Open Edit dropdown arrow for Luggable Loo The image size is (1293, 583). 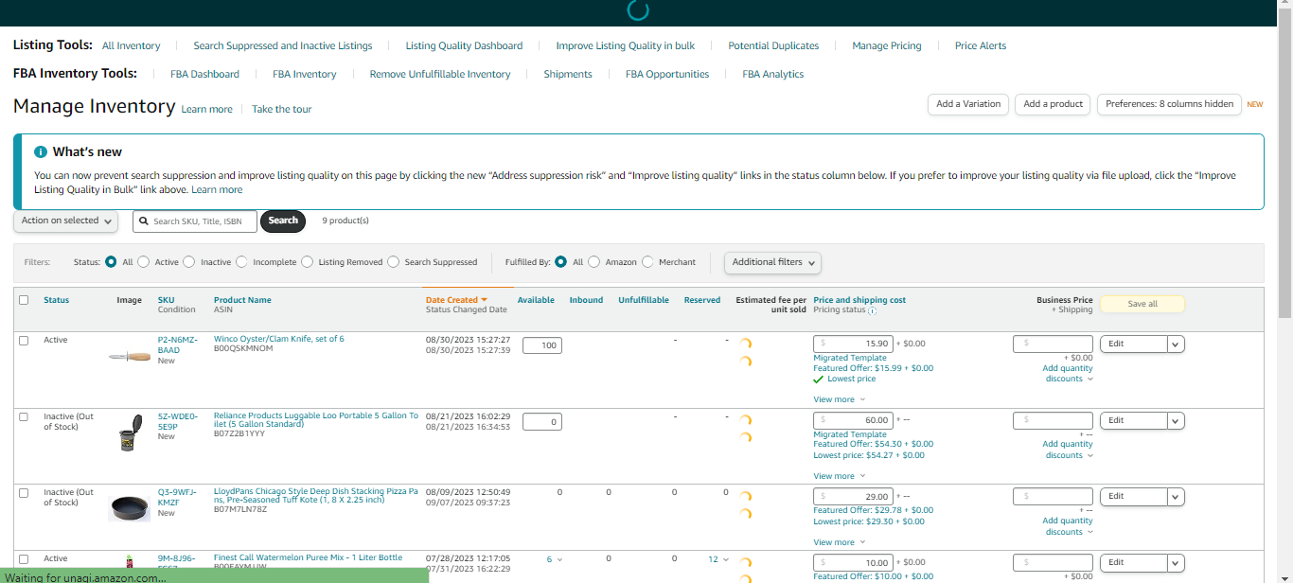1176,421
